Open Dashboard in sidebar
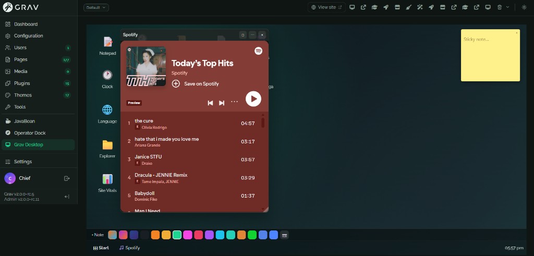Image resolution: width=534 pixels, height=256 pixels. click(39, 24)
